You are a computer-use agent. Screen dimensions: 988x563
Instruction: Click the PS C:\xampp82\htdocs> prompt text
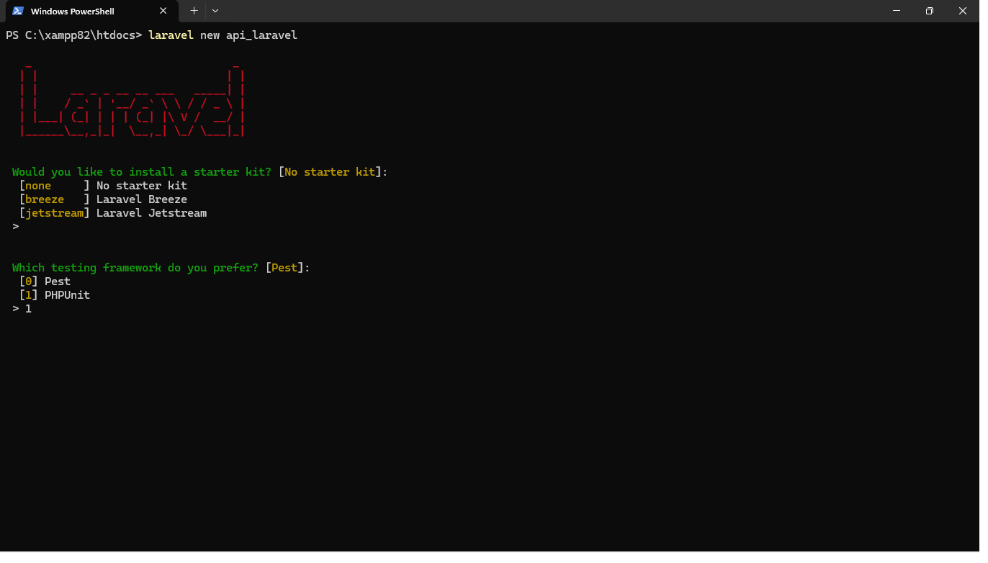tap(74, 35)
